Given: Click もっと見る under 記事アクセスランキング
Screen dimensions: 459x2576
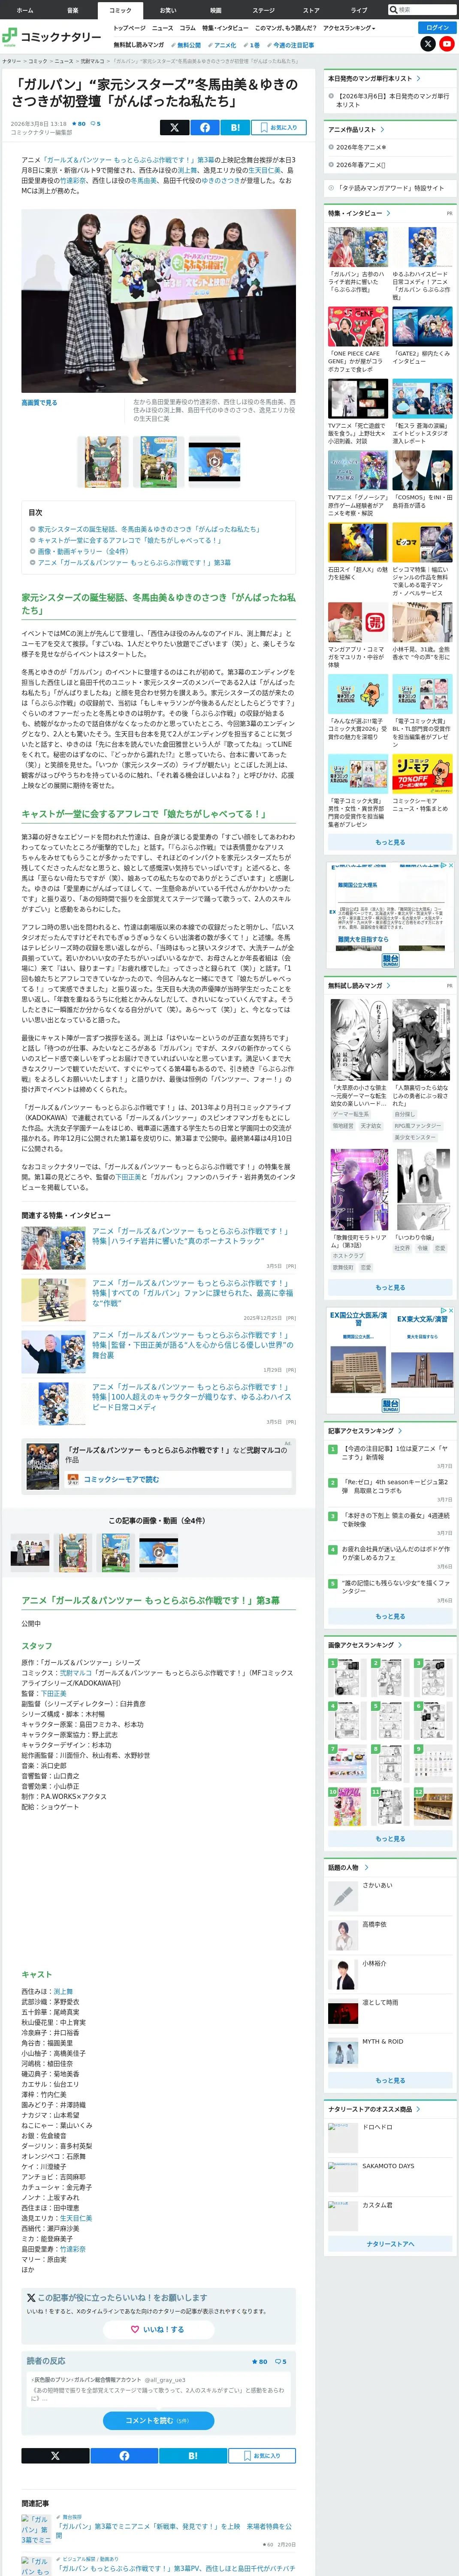Looking at the screenshot, I should (390, 1616).
